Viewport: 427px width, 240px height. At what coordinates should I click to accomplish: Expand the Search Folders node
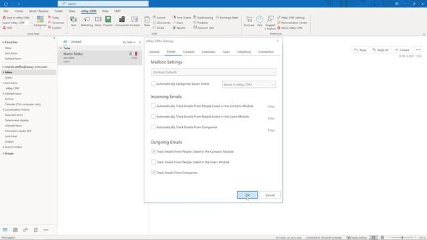point(3,147)
